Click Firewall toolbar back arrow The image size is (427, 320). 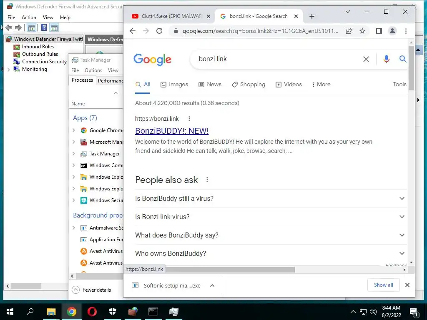click(9, 28)
